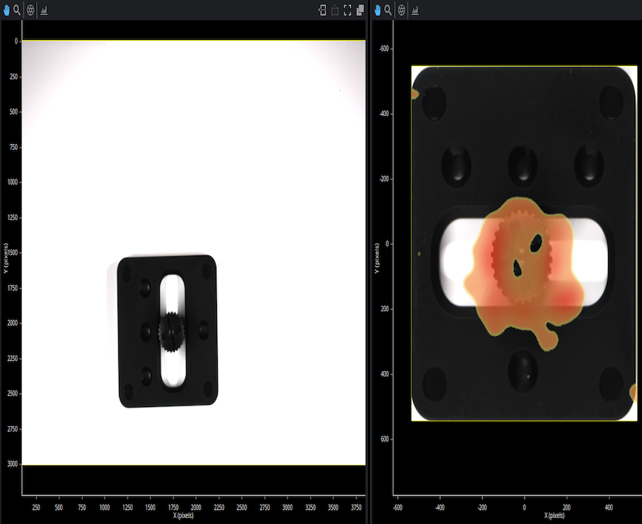Open the histogram chart icon in right viewer
Screen dimensions: 642x524
414,11
